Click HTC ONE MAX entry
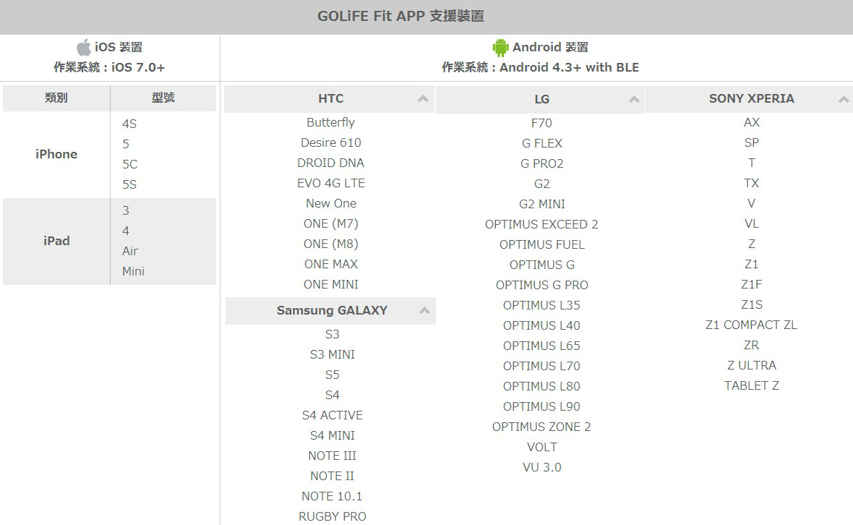Viewport: 853px width, 525px height. 331,265
